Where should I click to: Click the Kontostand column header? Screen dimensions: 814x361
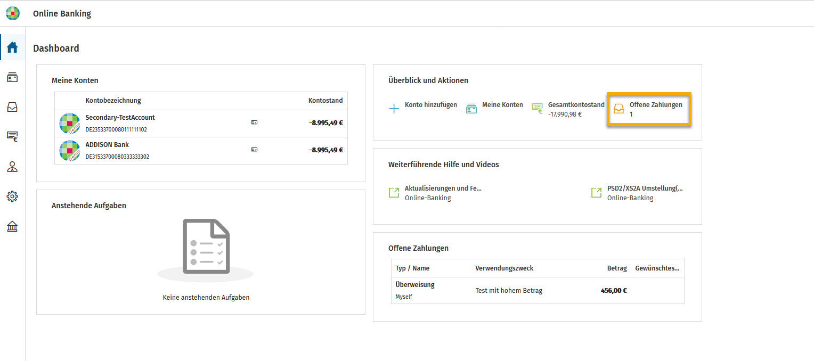click(325, 100)
